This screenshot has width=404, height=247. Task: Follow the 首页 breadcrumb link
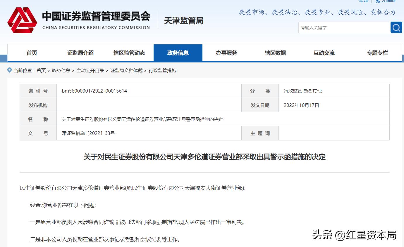pyautogui.click(x=40, y=70)
